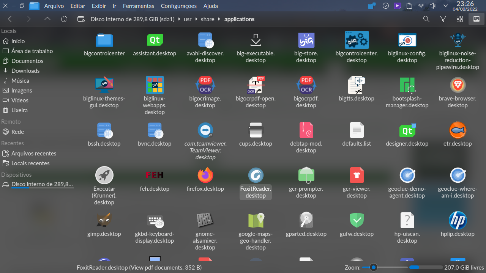Viewport: 486px width, 273px height.
Task: Select big-store.desktop icon
Action: [x=306, y=40]
